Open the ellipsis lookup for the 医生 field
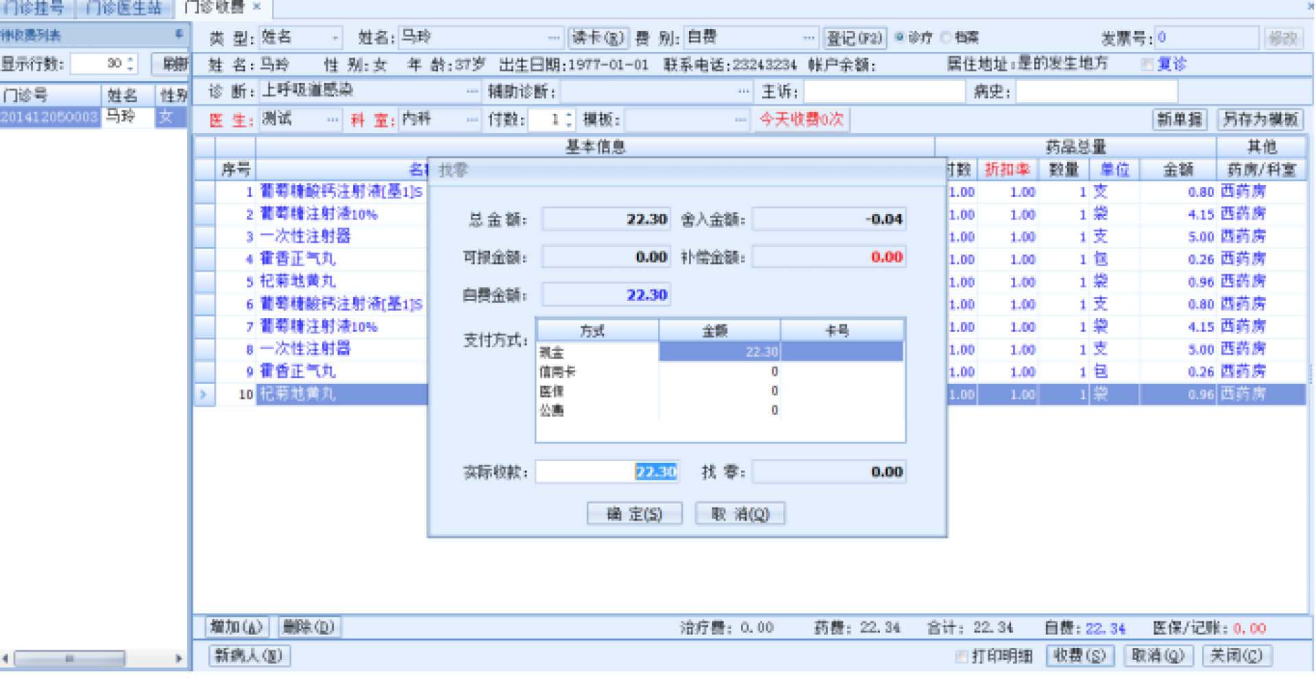 click(332, 120)
